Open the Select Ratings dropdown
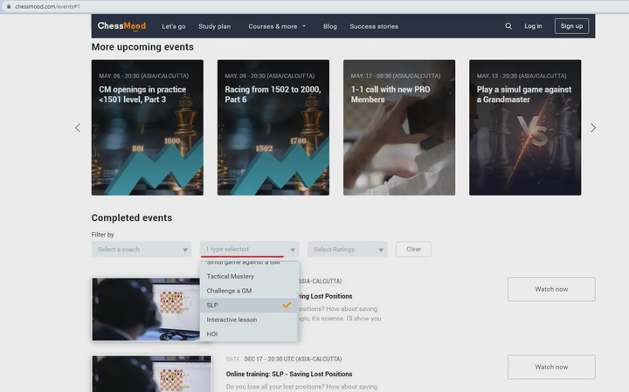This screenshot has width=629, height=392. [x=347, y=250]
